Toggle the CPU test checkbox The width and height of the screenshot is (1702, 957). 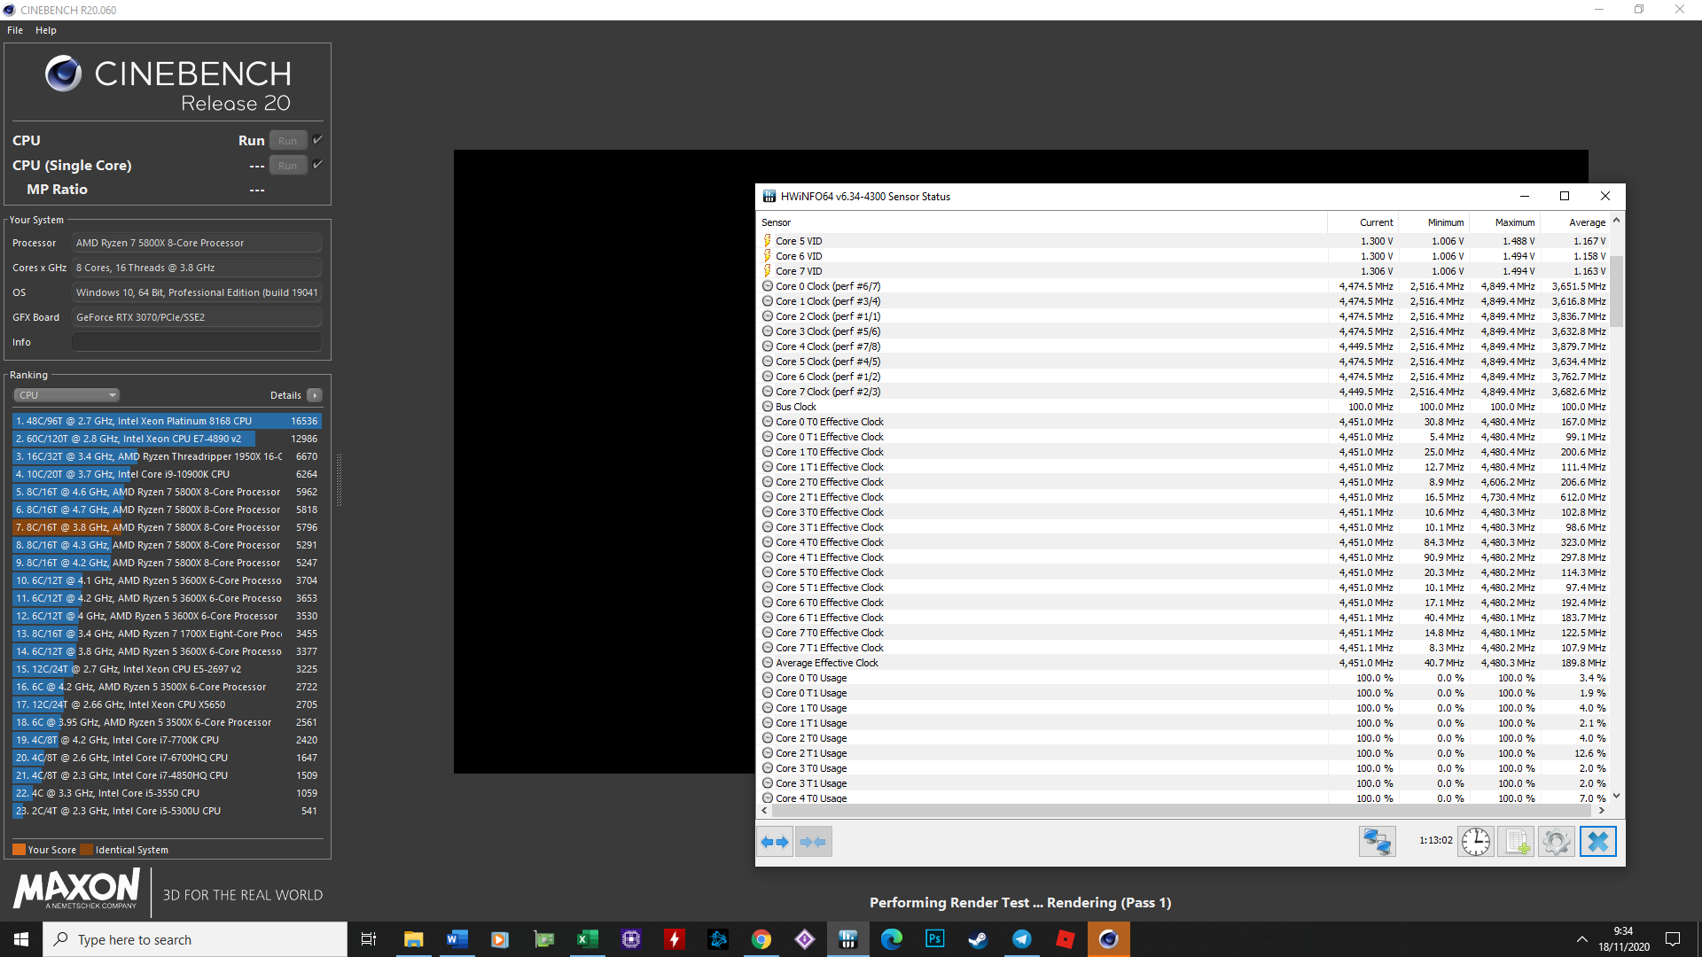coord(318,140)
